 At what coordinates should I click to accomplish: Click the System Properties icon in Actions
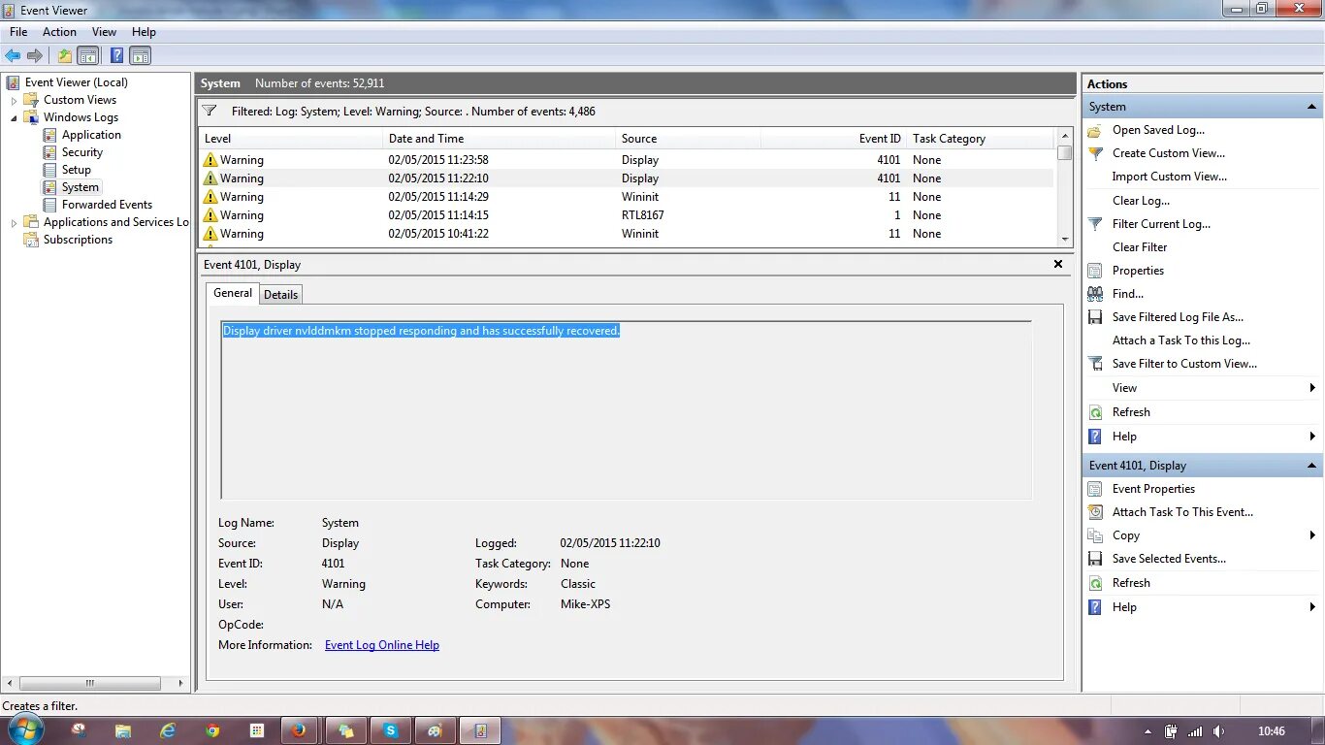(1095, 271)
